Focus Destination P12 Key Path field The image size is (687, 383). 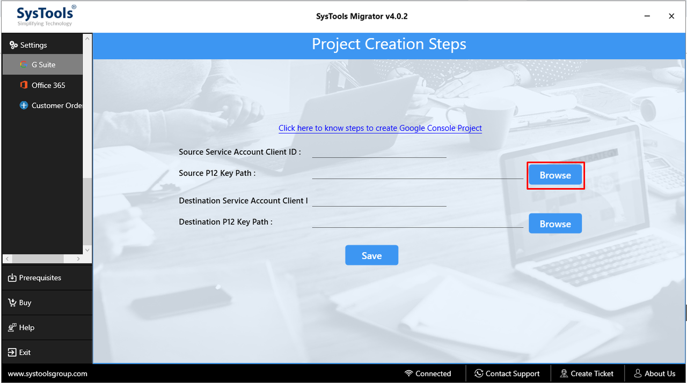(418, 222)
